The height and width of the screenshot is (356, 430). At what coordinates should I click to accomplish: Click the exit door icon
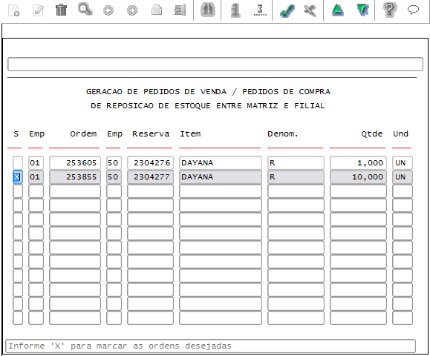point(180,10)
